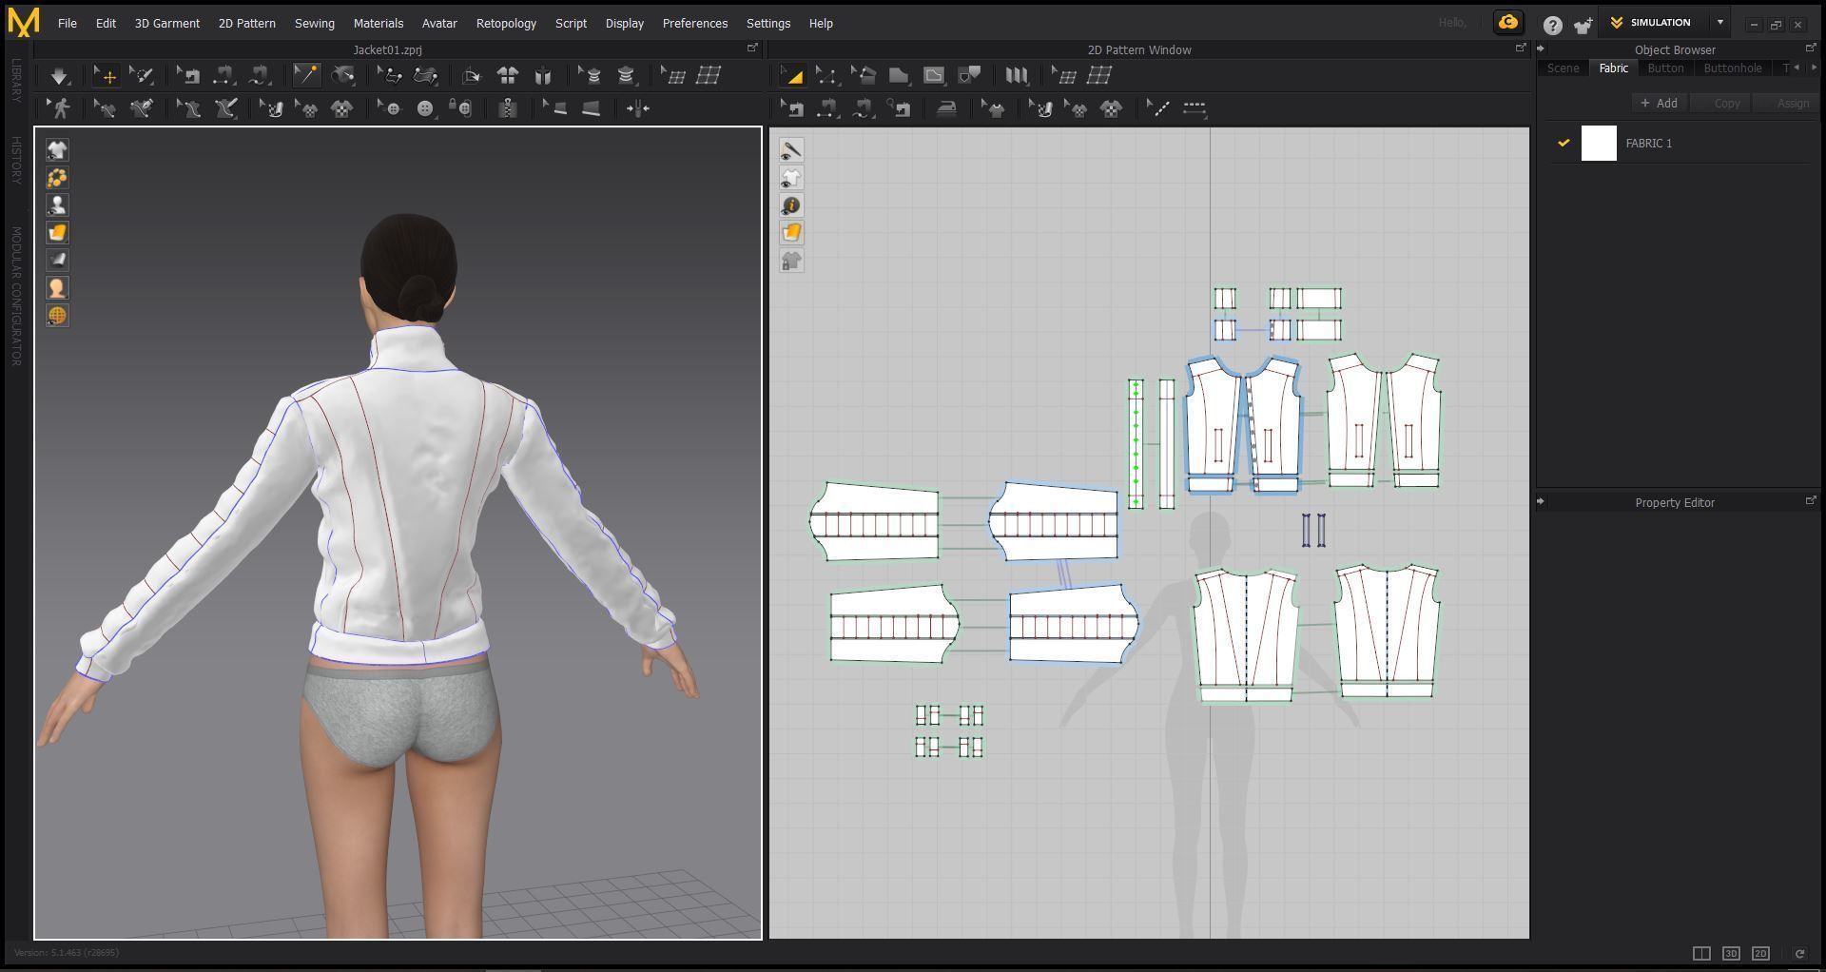Toggle the orange folded-fabric icon in 3D sidebar
The width and height of the screenshot is (1826, 972).
coord(57,233)
